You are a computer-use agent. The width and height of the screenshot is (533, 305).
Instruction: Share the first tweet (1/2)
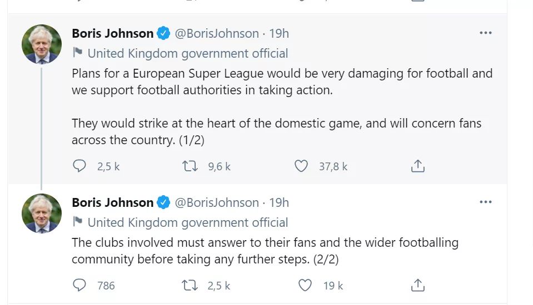pyautogui.click(x=417, y=166)
